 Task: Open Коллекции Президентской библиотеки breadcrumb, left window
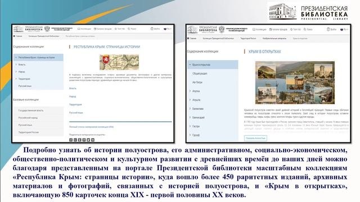[44, 36]
